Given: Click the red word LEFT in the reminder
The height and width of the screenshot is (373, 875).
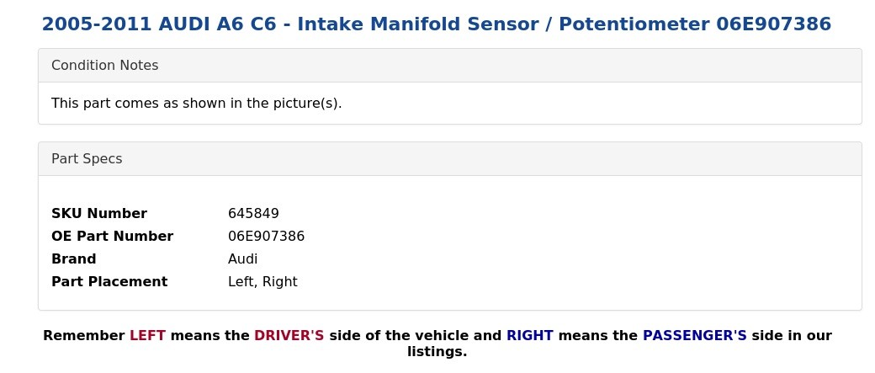Looking at the screenshot, I should (147, 336).
